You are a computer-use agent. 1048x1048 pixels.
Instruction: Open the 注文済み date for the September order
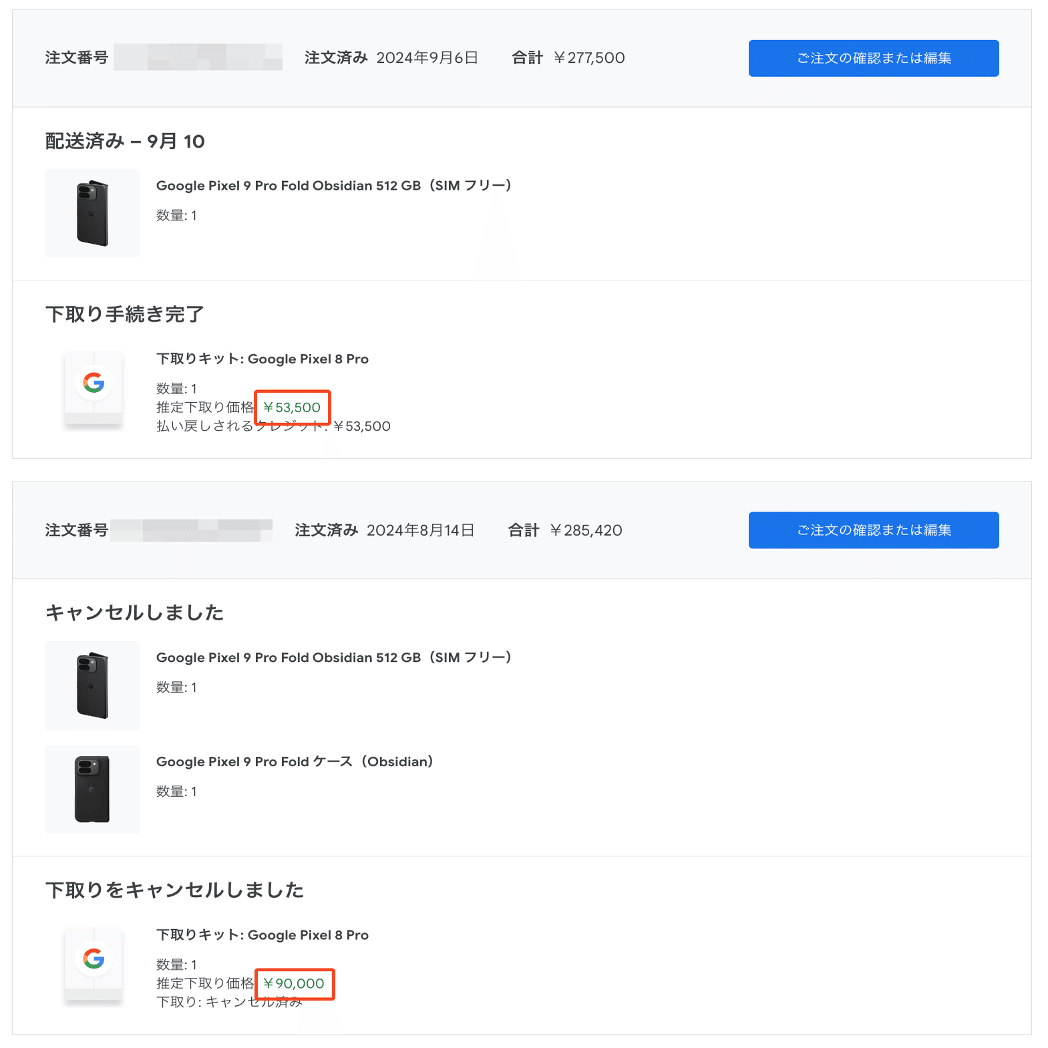tap(391, 57)
